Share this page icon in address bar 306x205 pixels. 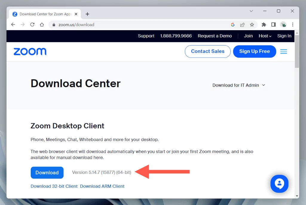[x=242, y=25]
